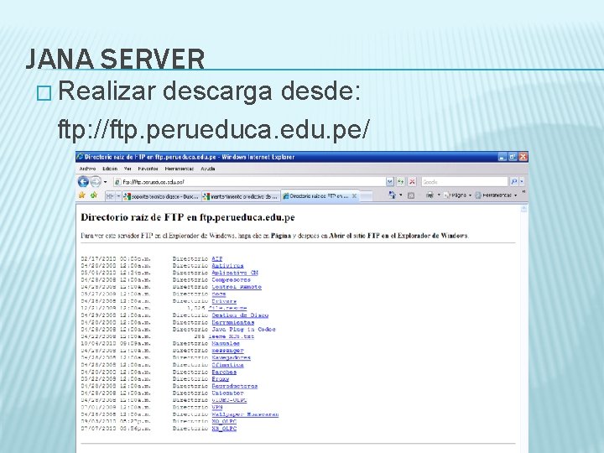Viewport: 604px width, 453px height.
Task: Open the Proxy directory link
Action: 221,378
